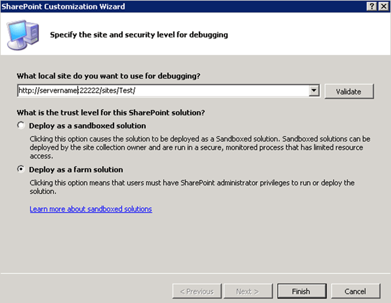Viewport: 391px width, 303px height.
Task: Close the SharePoint Customization Wizard window
Action: [x=384, y=6]
